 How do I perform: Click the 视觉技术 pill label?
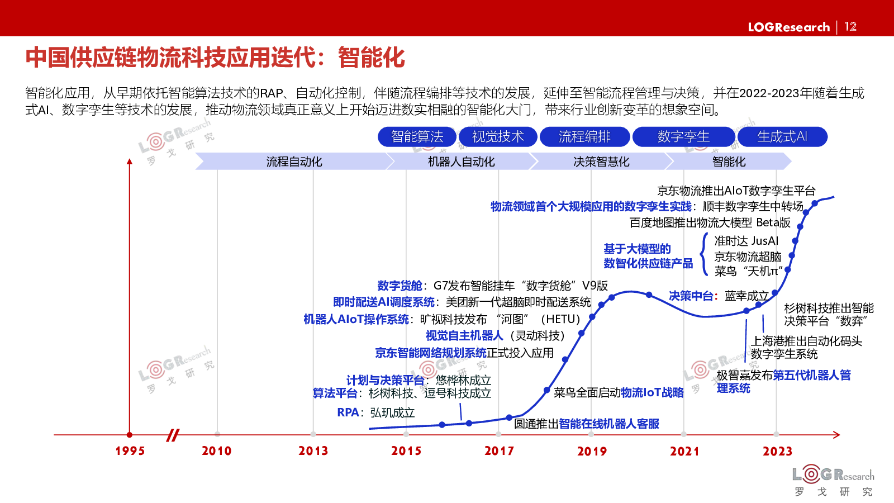498,137
